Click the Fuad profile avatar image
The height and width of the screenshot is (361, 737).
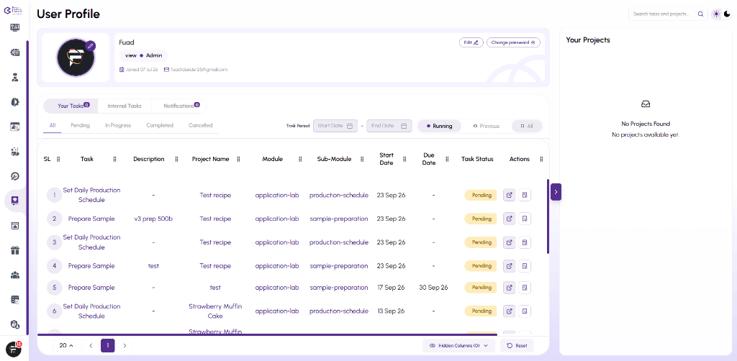pyautogui.click(x=76, y=58)
